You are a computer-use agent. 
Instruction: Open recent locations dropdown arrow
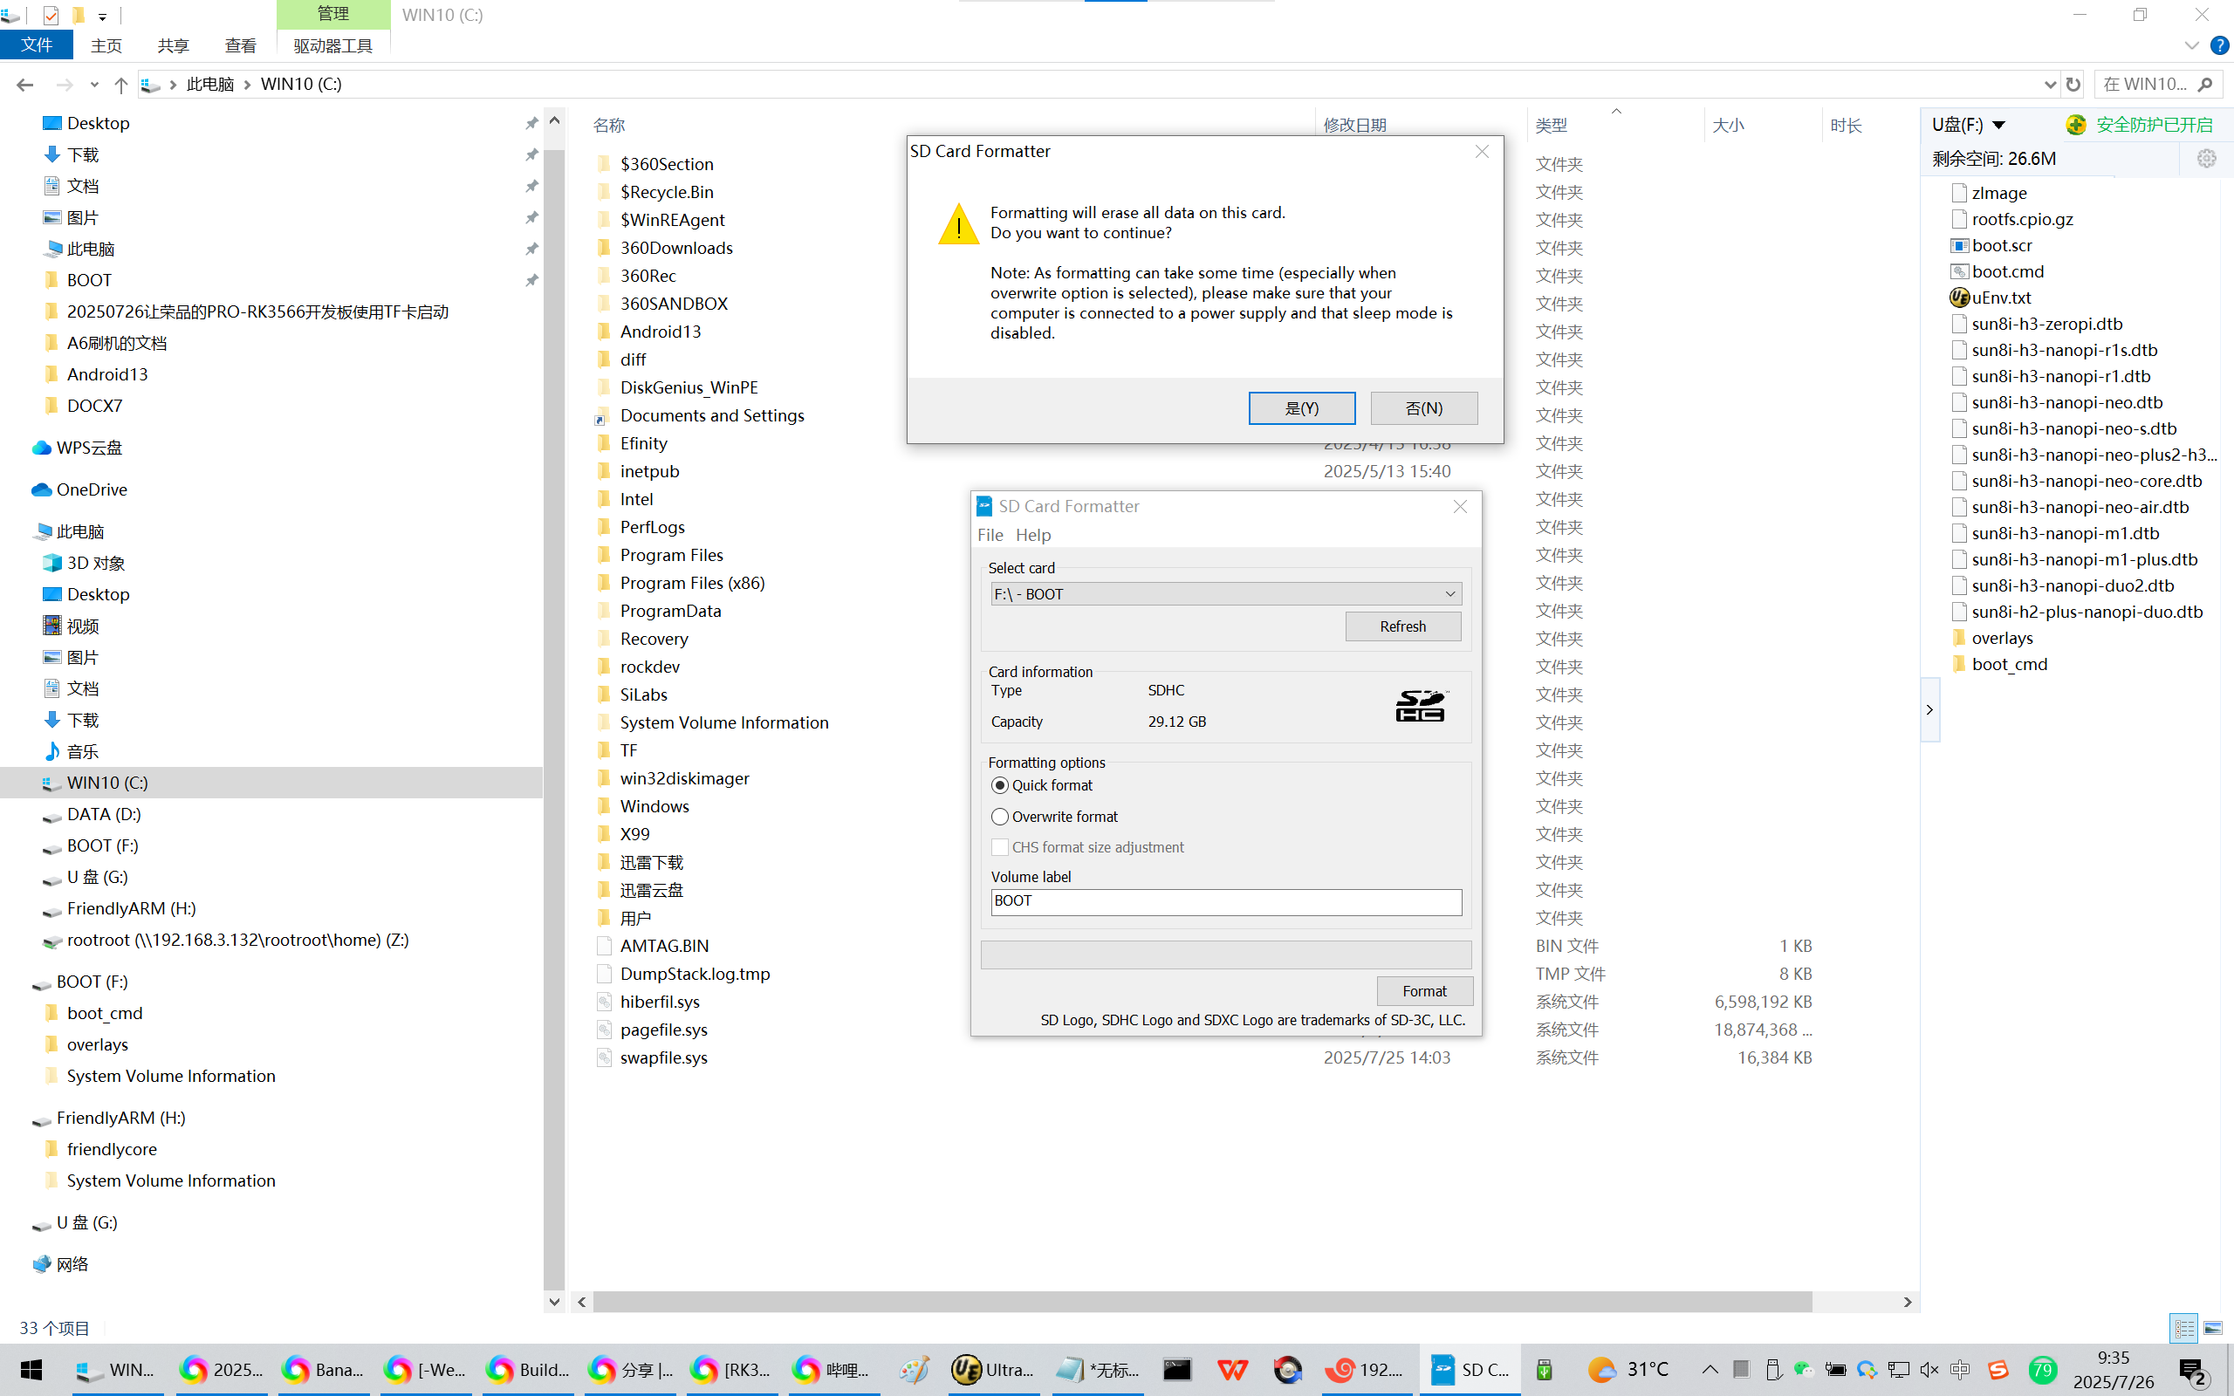(94, 84)
